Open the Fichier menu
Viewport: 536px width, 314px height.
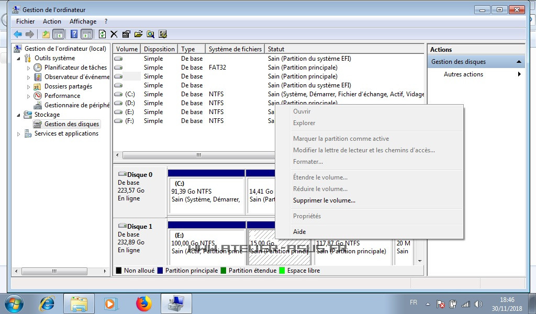point(25,21)
